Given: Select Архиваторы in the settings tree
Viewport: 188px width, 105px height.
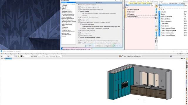Looking at the screenshot, I should point(65,33).
